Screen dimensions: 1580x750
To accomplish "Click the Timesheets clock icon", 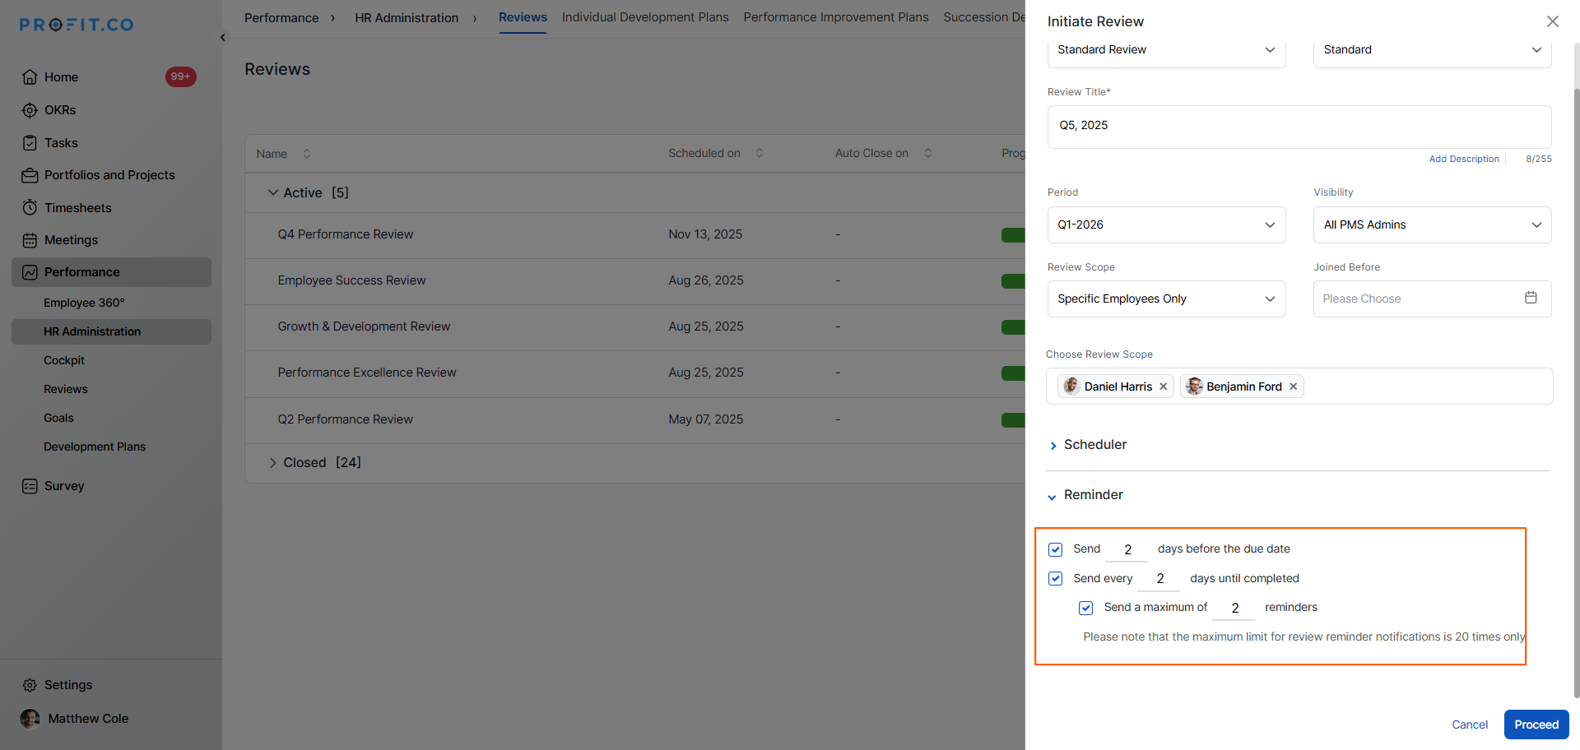I will [30, 208].
